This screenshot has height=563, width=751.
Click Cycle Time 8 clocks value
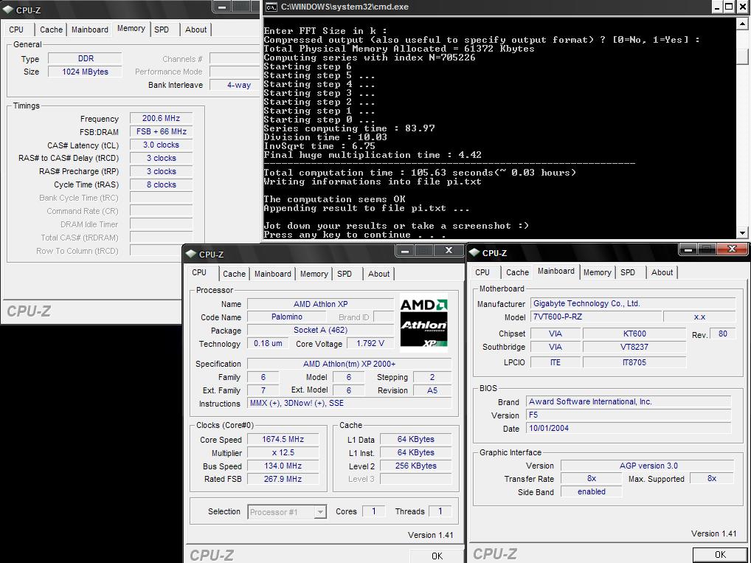pos(161,184)
